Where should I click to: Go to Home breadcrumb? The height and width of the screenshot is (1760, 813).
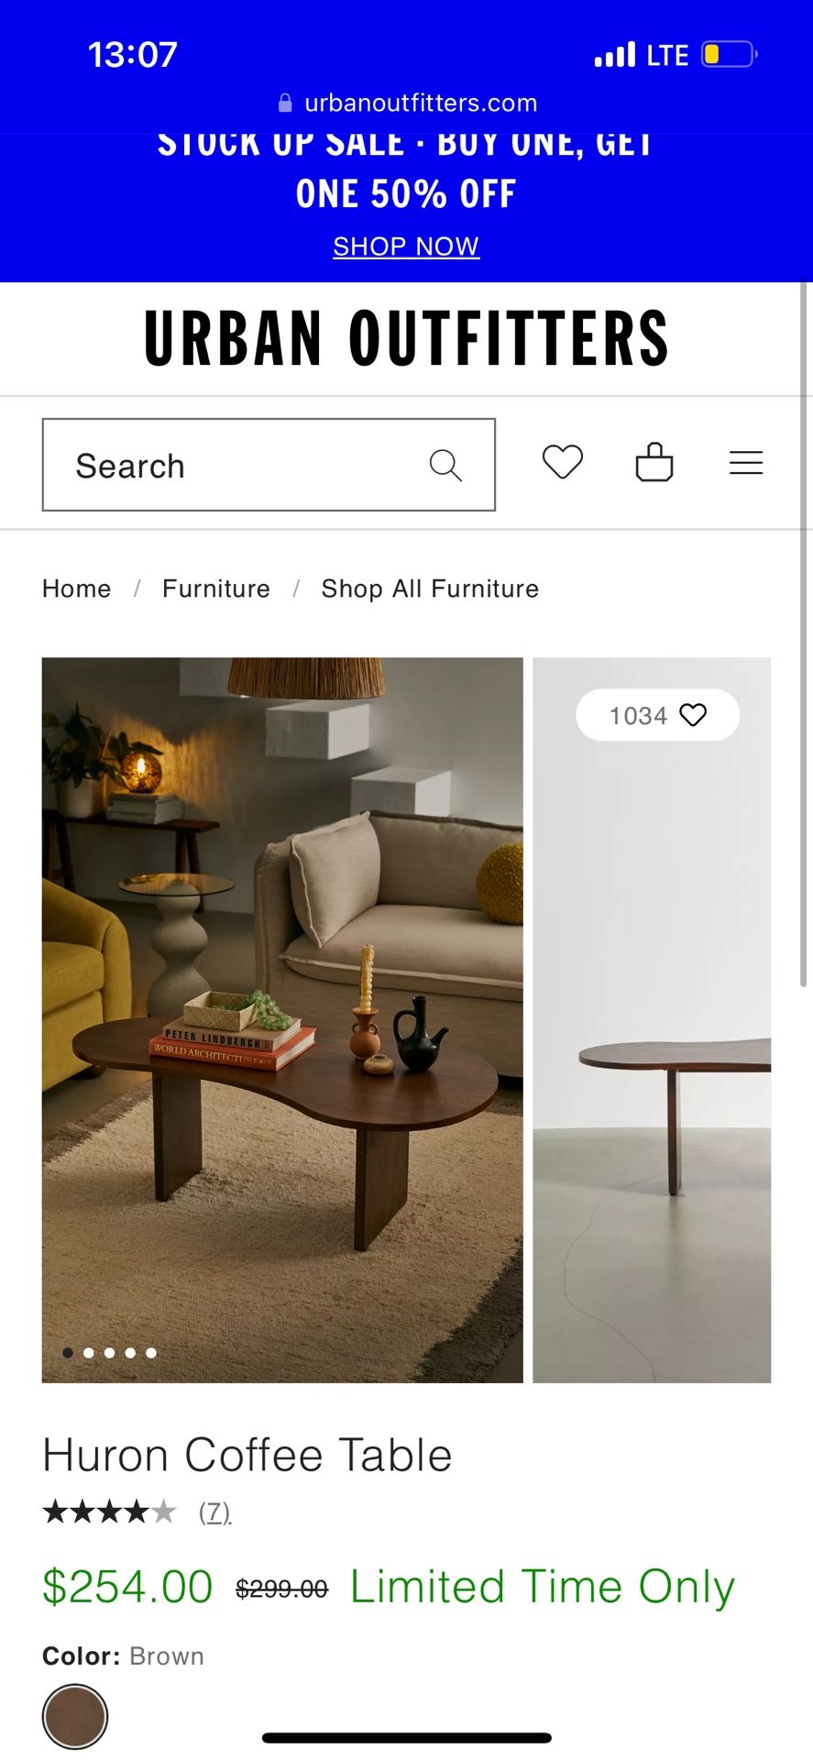pos(77,588)
